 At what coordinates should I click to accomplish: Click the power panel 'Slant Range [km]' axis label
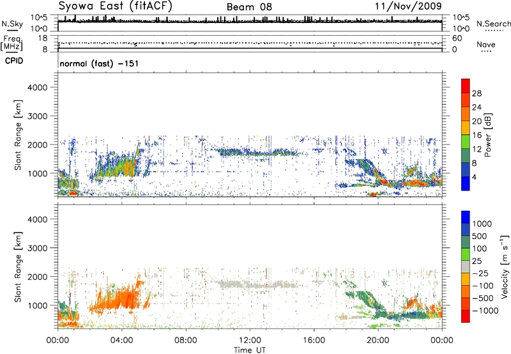click(18, 135)
